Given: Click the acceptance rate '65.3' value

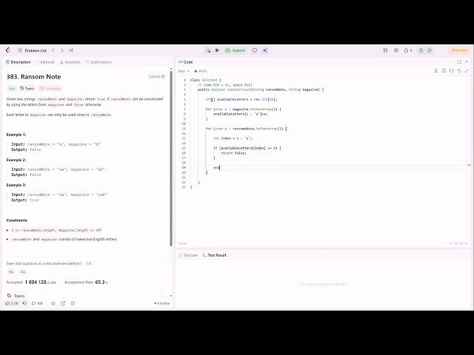Looking at the screenshot, I should [100, 283].
